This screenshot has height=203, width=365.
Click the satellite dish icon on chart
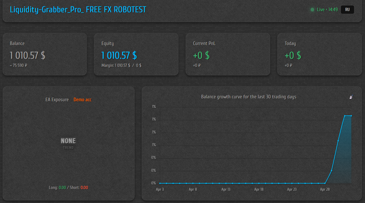pos(351,97)
